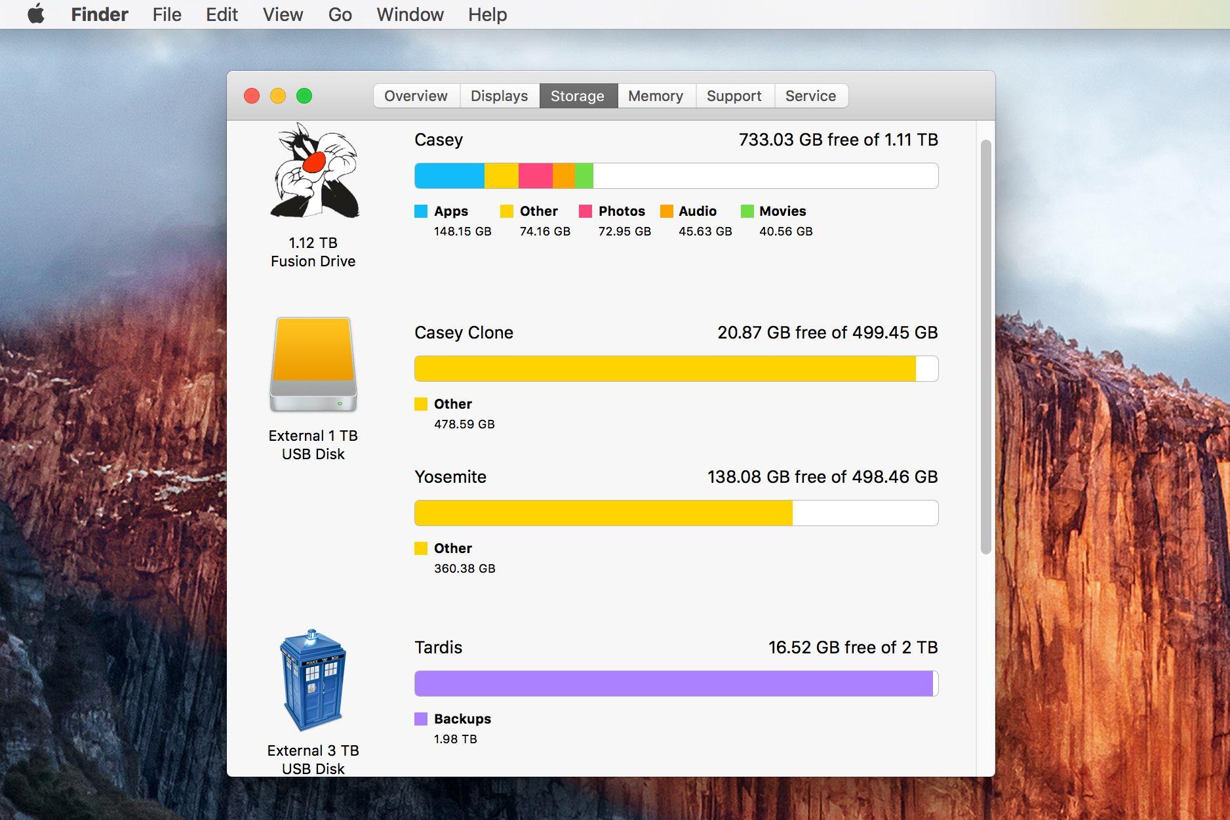Click the purple Tardis storage bar

676,684
